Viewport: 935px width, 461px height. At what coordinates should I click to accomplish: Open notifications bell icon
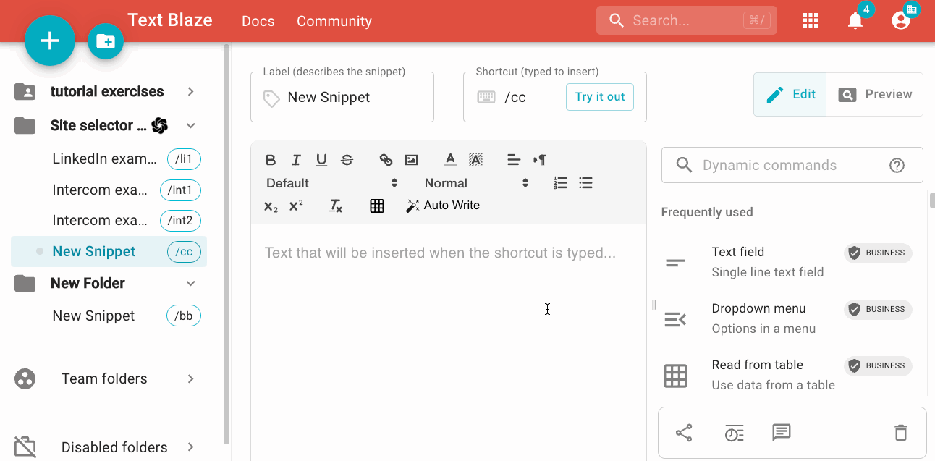click(855, 20)
